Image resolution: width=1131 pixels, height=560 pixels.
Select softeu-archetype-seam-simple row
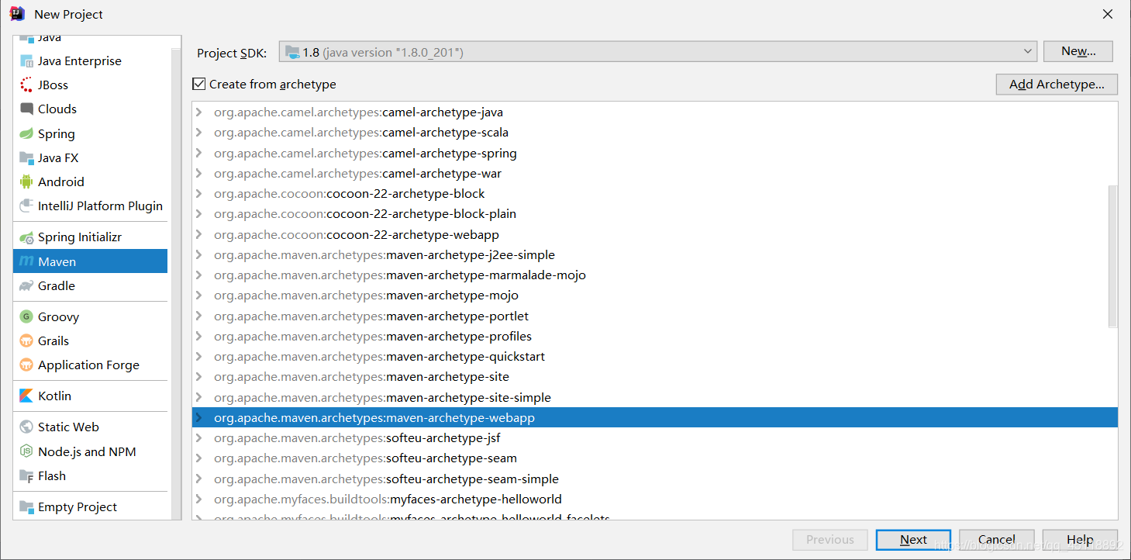655,479
